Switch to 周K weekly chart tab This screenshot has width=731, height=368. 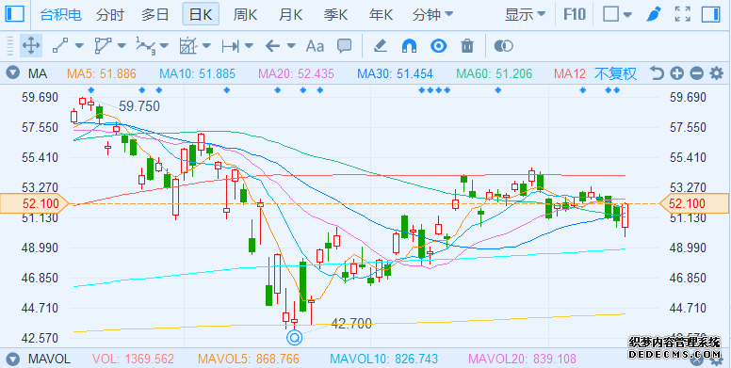[x=245, y=14]
